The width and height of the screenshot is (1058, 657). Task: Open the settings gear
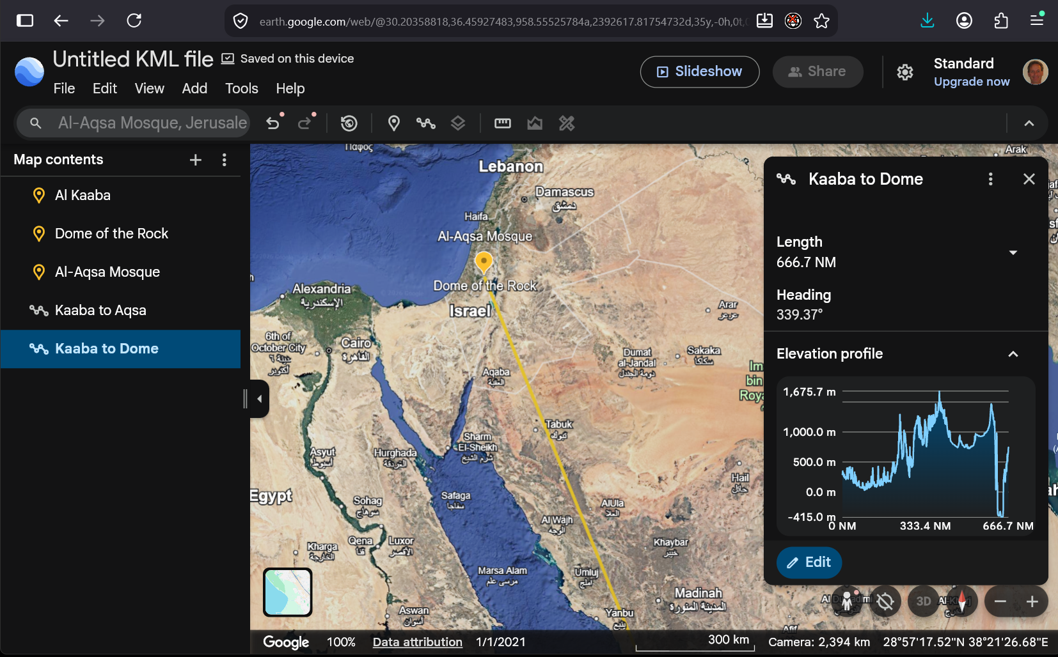click(905, 72)
